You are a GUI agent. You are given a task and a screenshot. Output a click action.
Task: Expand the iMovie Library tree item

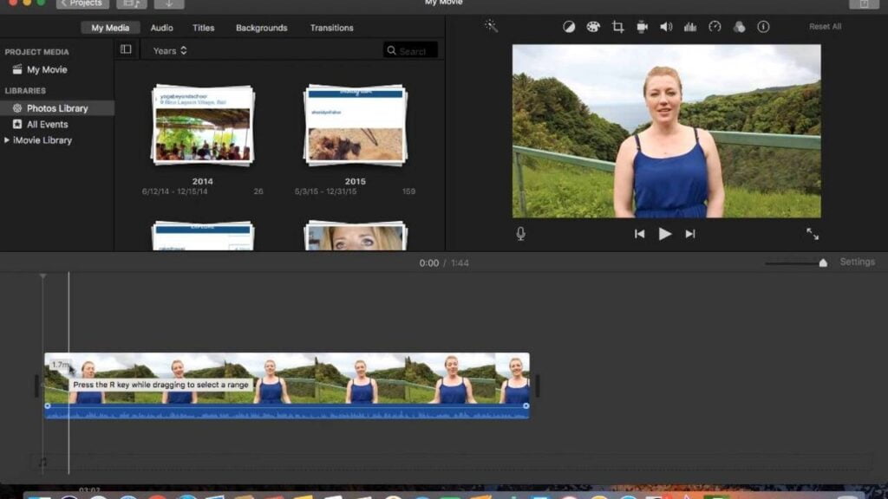click(x=8, y=140)
